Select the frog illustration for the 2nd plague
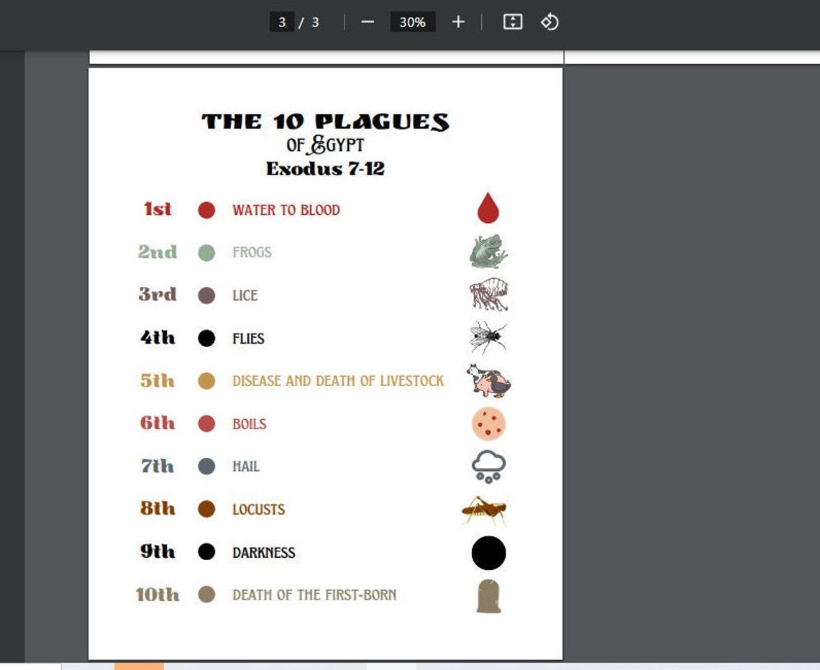The image size is (820, 670). 487,251
